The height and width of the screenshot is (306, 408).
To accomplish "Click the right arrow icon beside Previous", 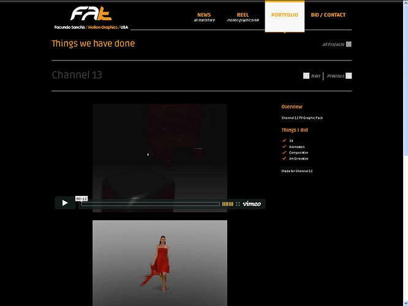I will pos(349,76).
